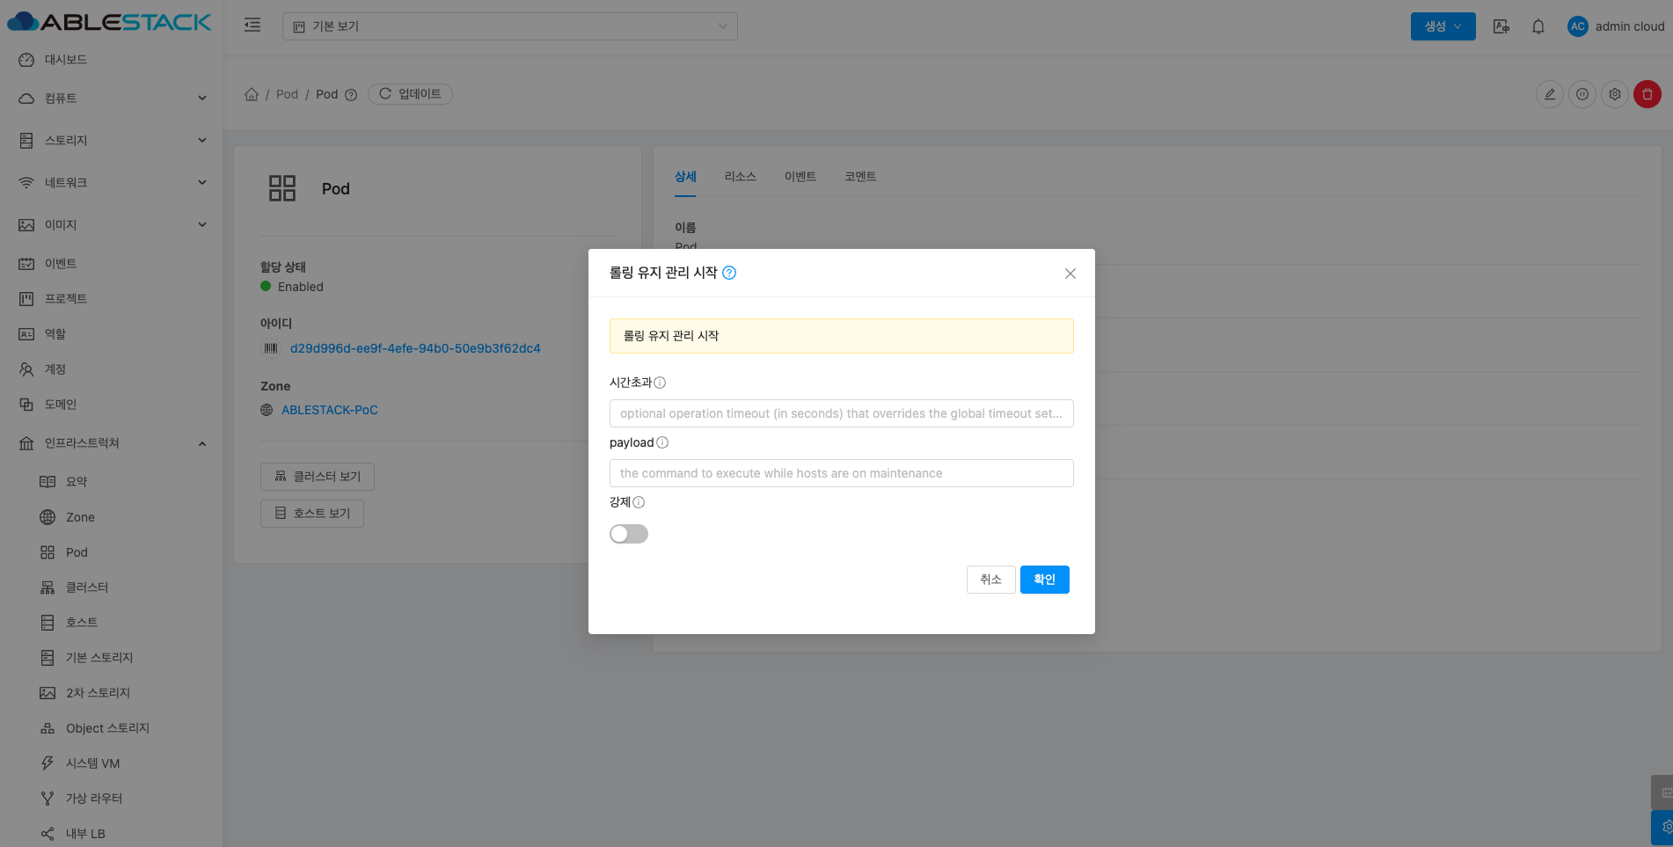Click the help icon beside dialog title
The image size is (1673, 847).
coord(729,273)
